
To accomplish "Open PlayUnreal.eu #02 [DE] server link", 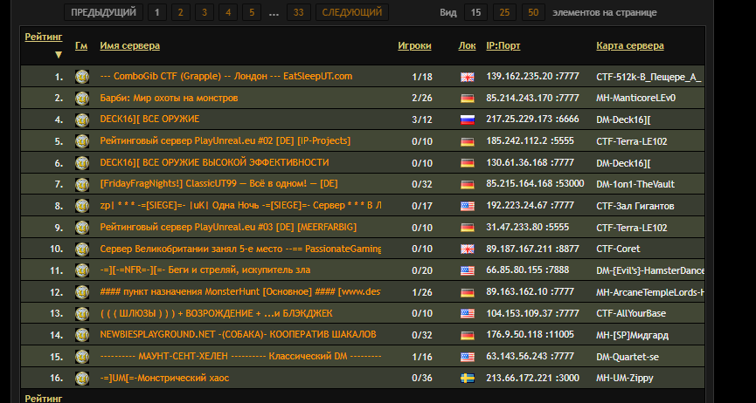I will [x=225, y=140].
